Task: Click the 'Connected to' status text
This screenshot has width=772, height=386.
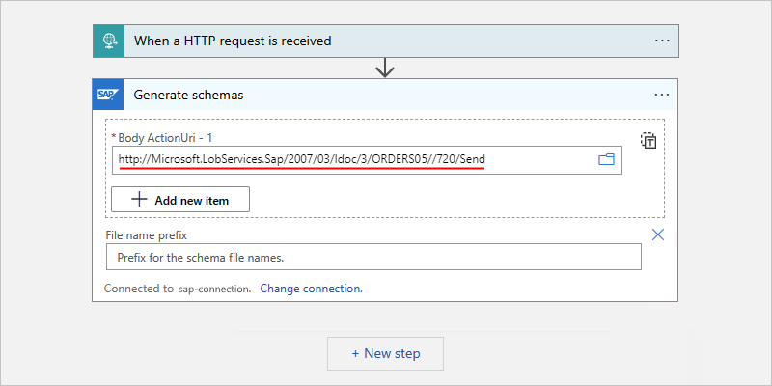Action: click(139, 288)
